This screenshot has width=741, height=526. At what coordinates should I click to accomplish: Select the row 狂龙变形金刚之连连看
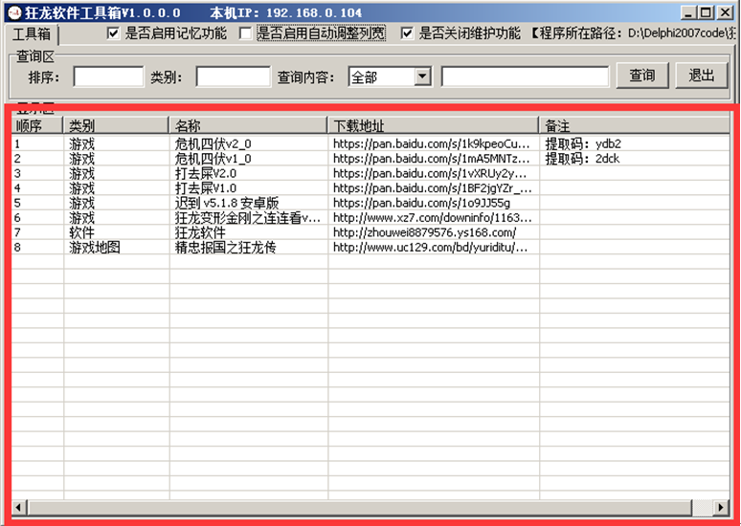(x=370, y=218)
